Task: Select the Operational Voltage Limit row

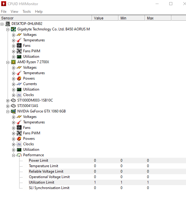Action: [107, 177]
